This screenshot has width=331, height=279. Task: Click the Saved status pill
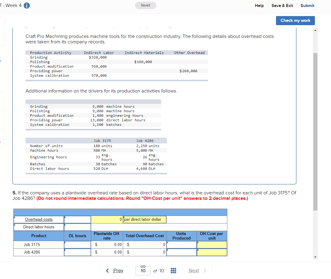145,5
